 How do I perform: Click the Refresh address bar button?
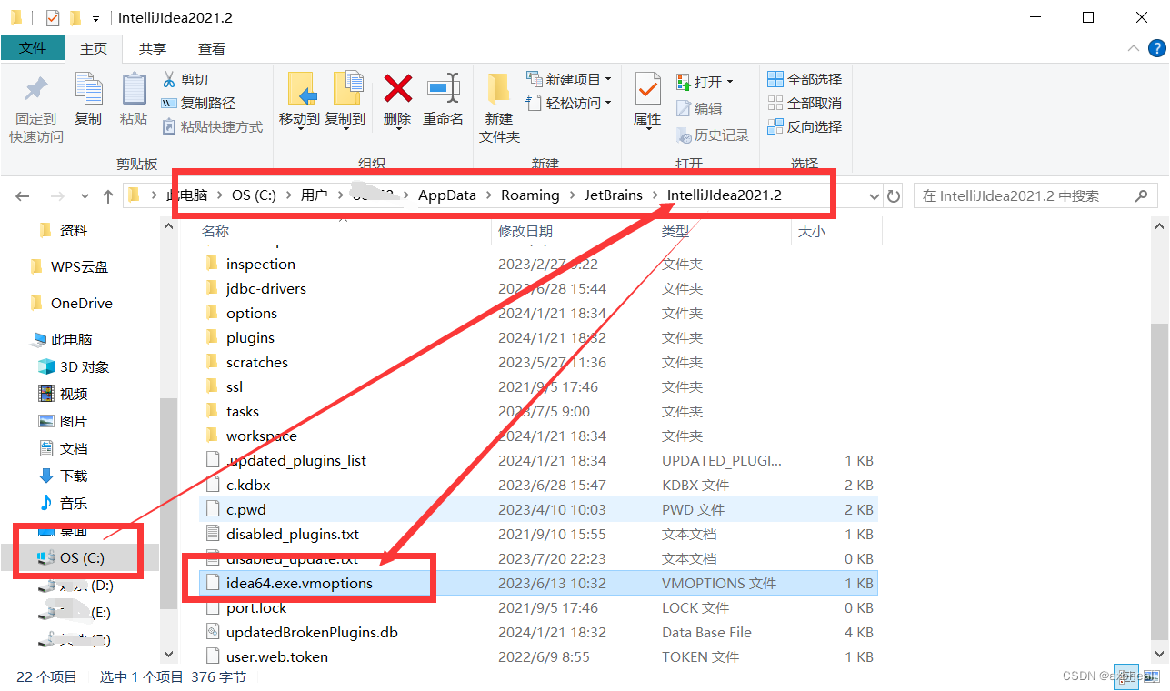894,195
